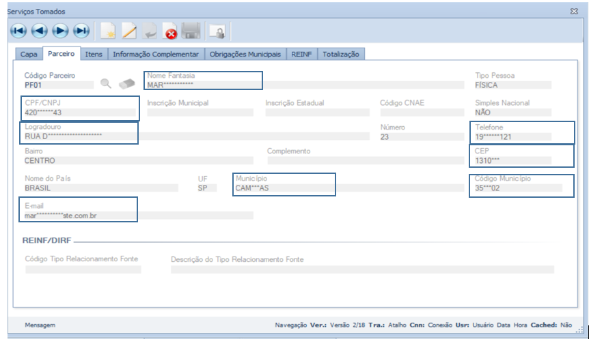The height and width of the screenshot is (339, 589).
Task: Open the Itens tab
Action: [94, 54]
